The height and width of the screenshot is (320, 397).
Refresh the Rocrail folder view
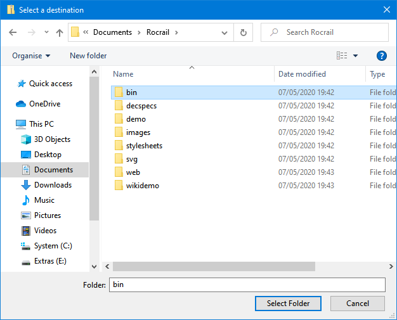coord(243,32)
